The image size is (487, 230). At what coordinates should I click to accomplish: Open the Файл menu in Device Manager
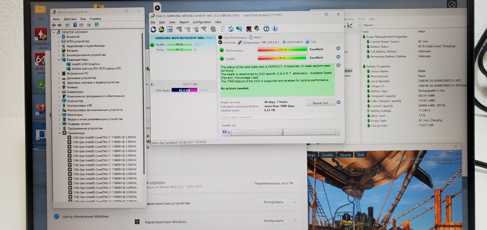pos(56,19)
